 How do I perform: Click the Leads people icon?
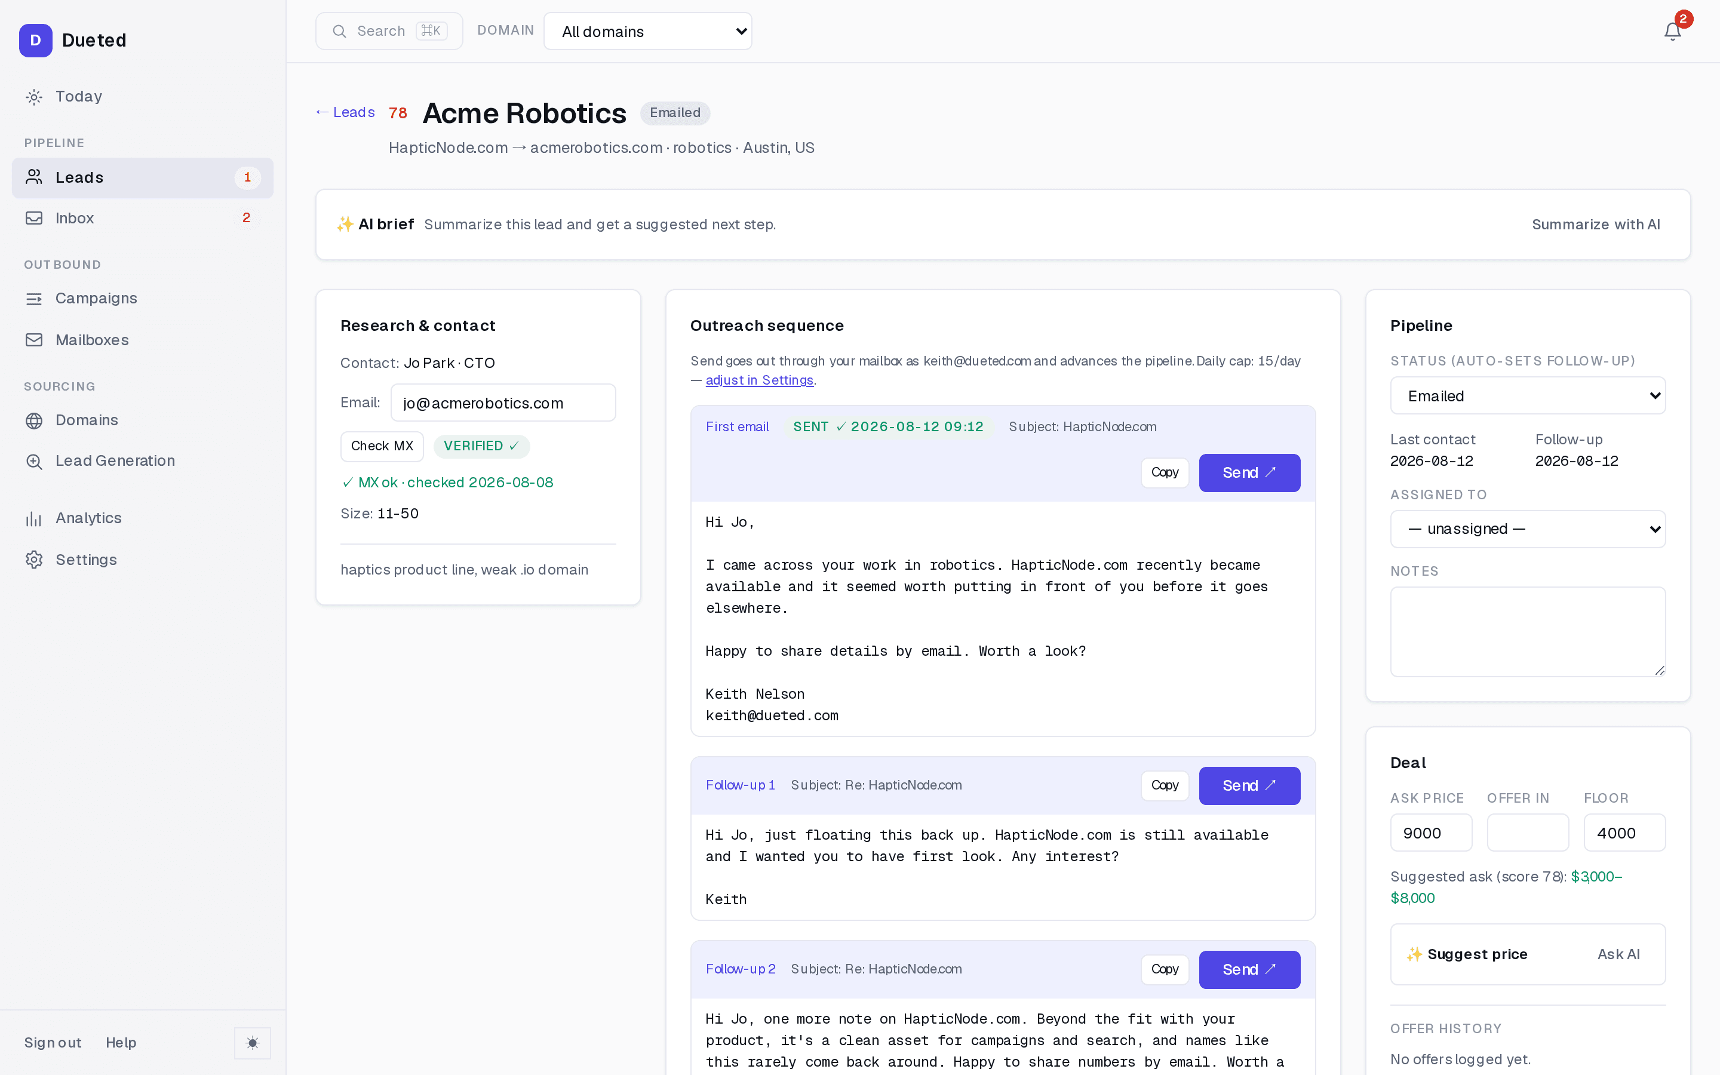[x=34, y=177]
